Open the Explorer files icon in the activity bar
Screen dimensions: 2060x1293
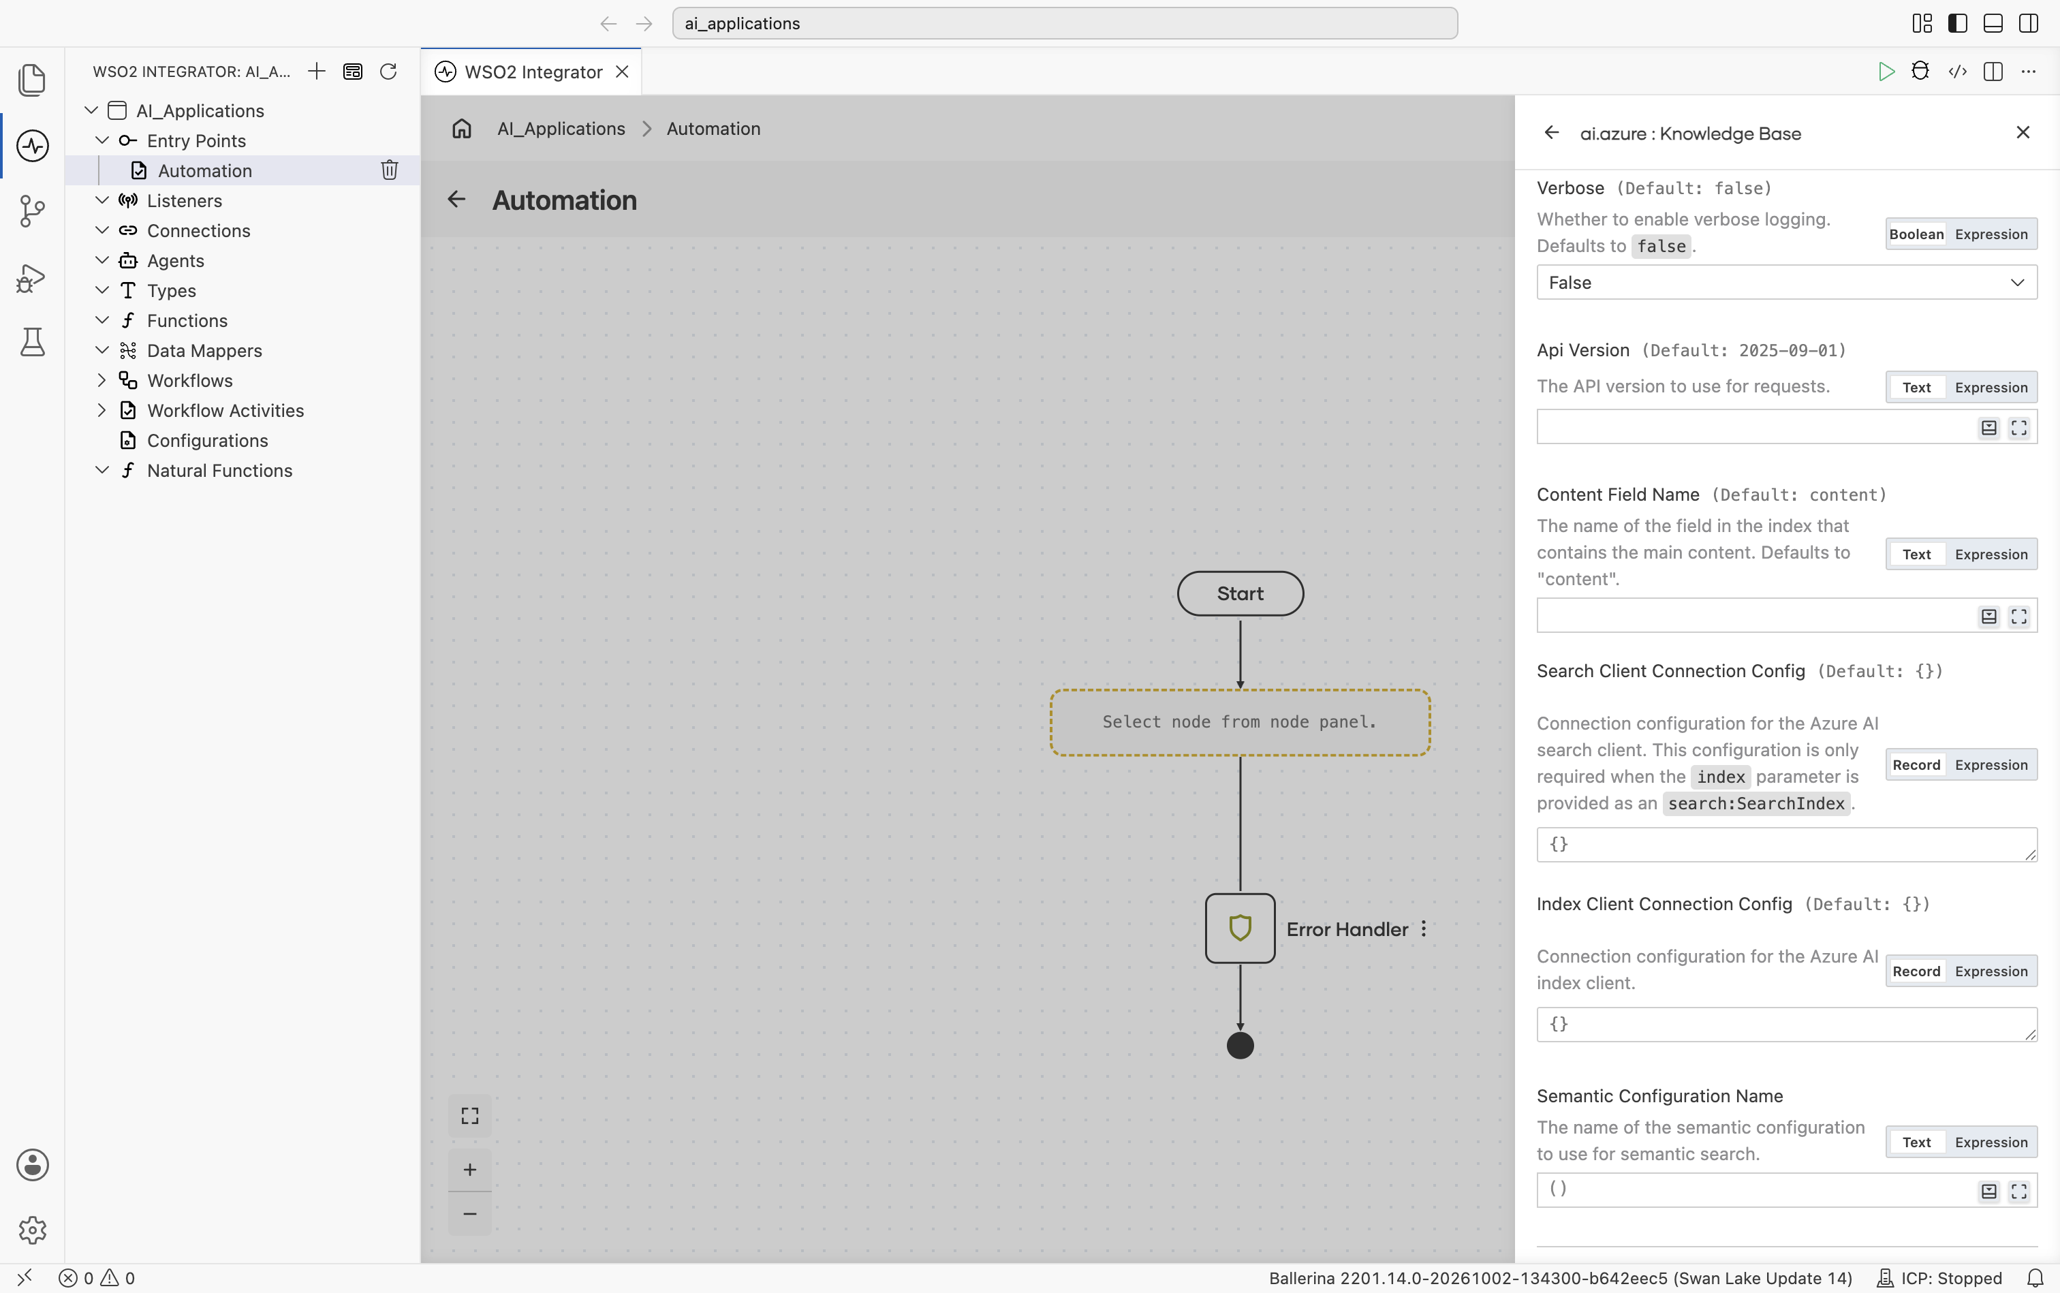(33, 80)
